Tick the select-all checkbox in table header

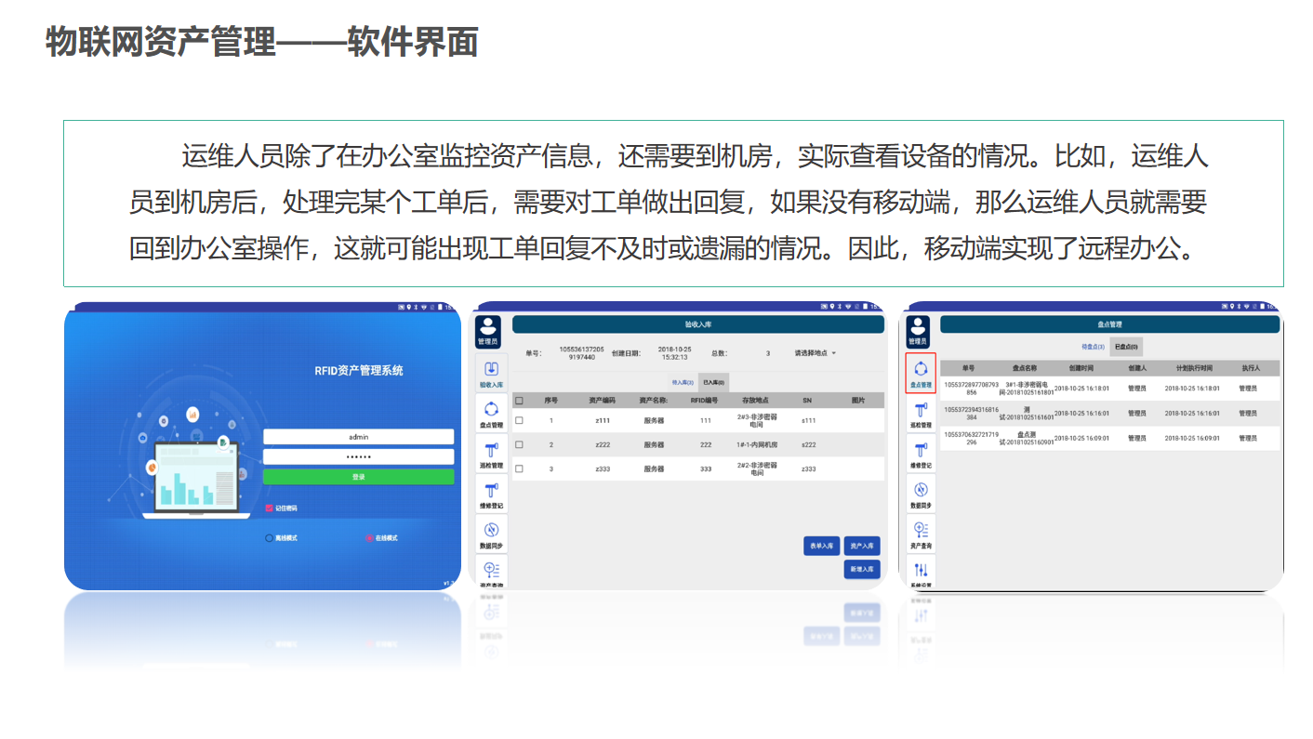[519, 401]
